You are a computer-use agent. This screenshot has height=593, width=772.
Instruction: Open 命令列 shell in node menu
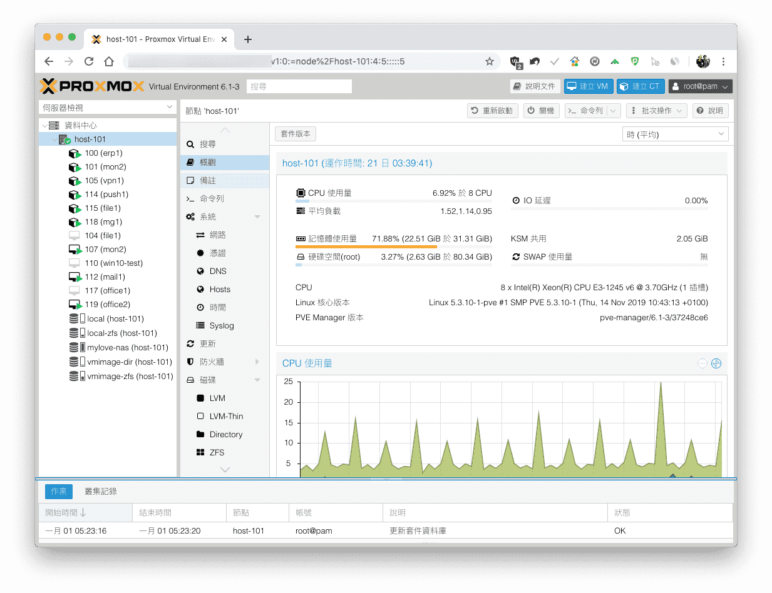tap(225, 198)
